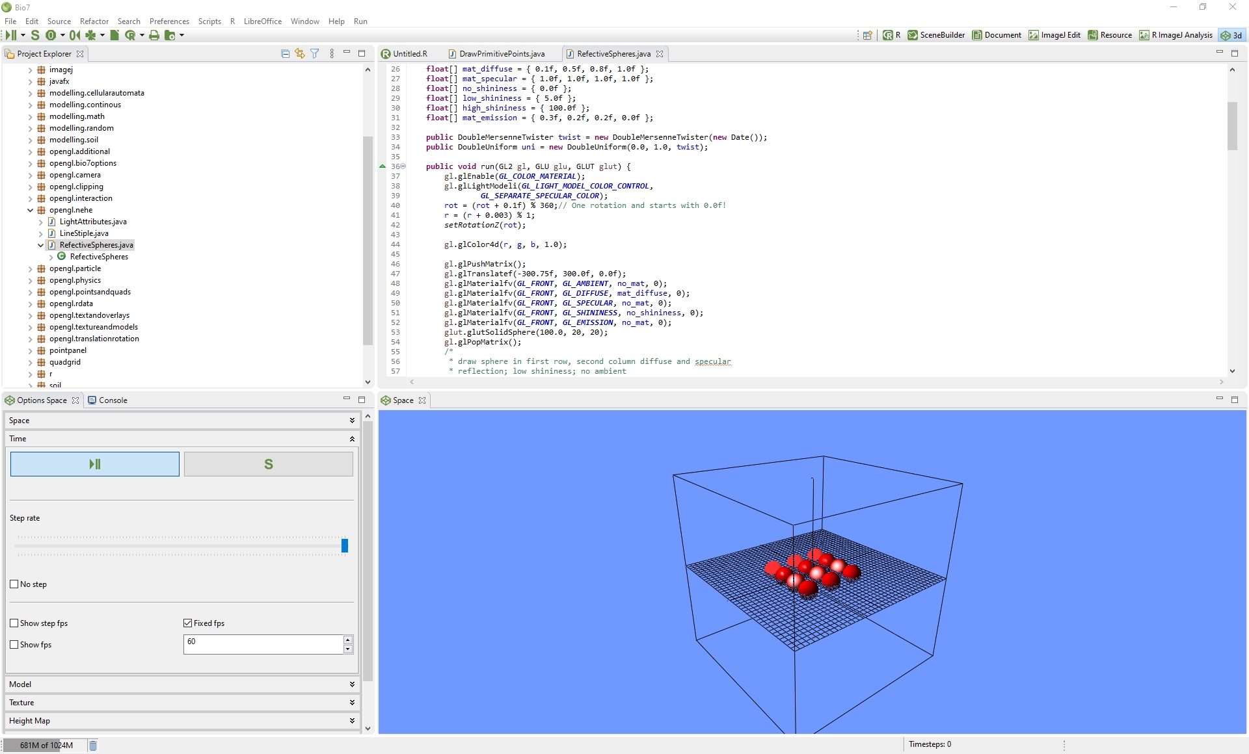Open the Preferences menu

click(x=169, y=21)
